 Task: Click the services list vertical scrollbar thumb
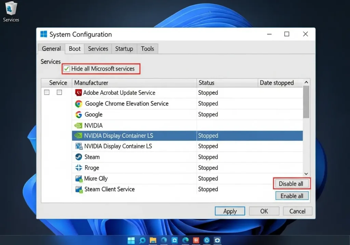click(x=306, y=102)
